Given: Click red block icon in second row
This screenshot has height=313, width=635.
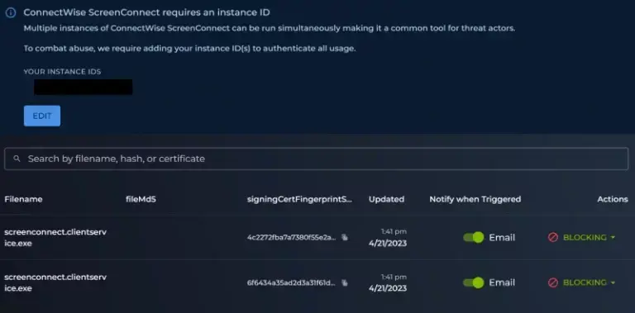Looking at the screenshot, I should (553, 282).
